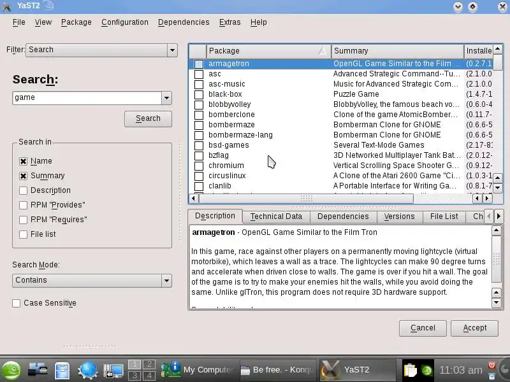Open the Help menu
This screenshot has height=382, width=510.
(x=259, y=22)
